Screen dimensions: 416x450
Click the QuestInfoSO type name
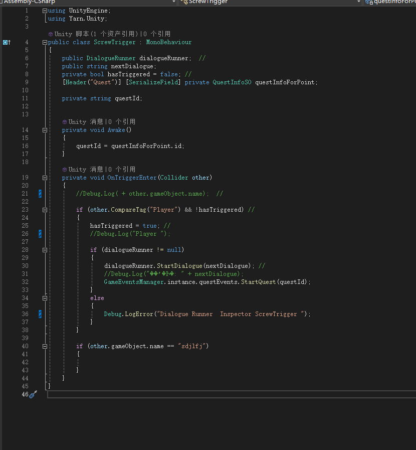232,82
